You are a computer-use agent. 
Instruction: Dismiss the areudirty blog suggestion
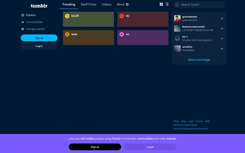click(222, 48)
